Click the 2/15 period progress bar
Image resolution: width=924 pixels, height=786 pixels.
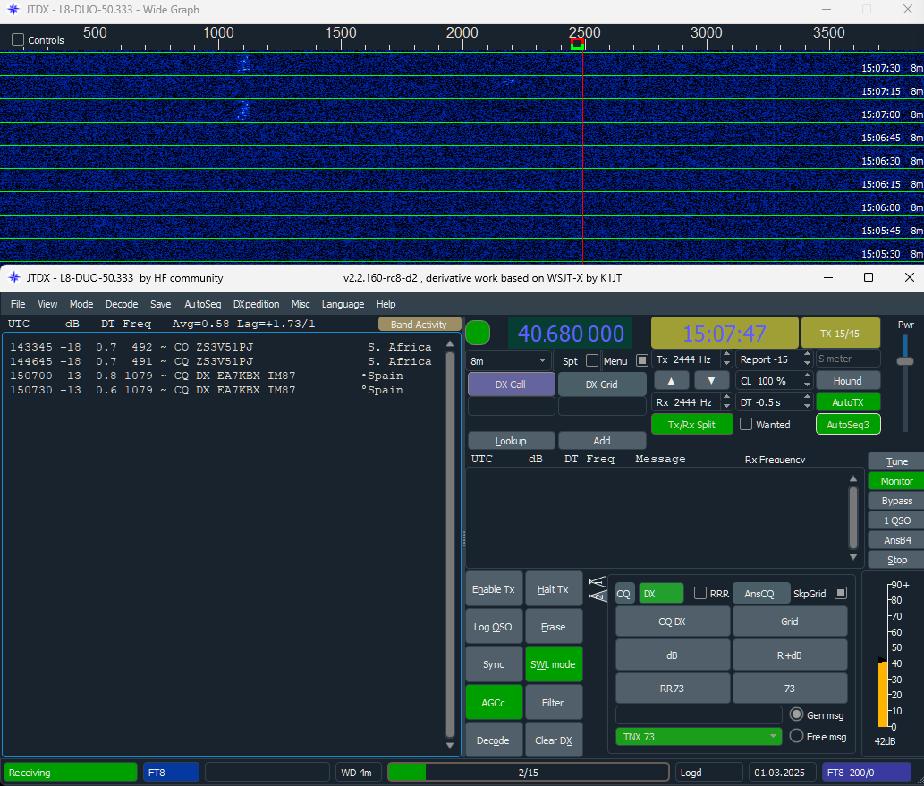pos(528,772)
